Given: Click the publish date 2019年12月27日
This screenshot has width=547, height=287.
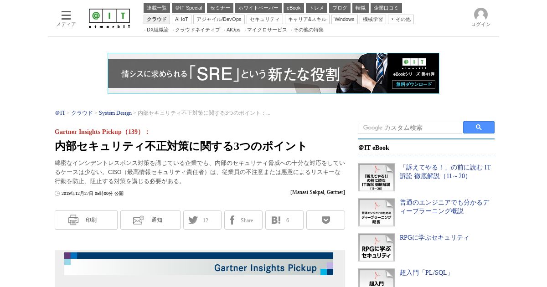Looking at the screenshot, I should 92,193.
